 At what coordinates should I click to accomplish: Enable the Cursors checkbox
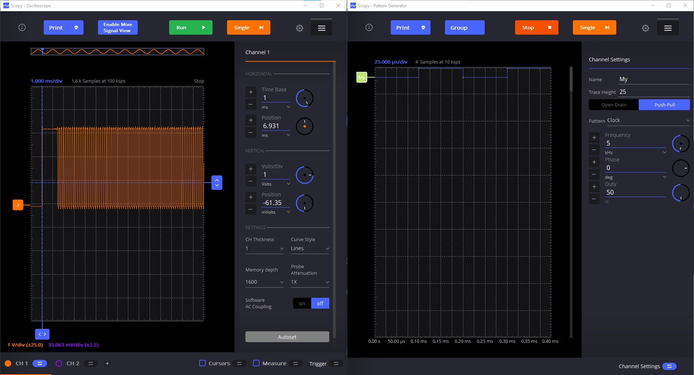pos(202,363)
